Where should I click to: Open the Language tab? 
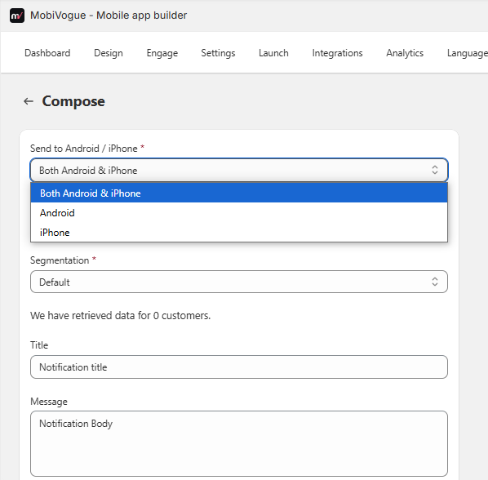[x=468, y=53]
